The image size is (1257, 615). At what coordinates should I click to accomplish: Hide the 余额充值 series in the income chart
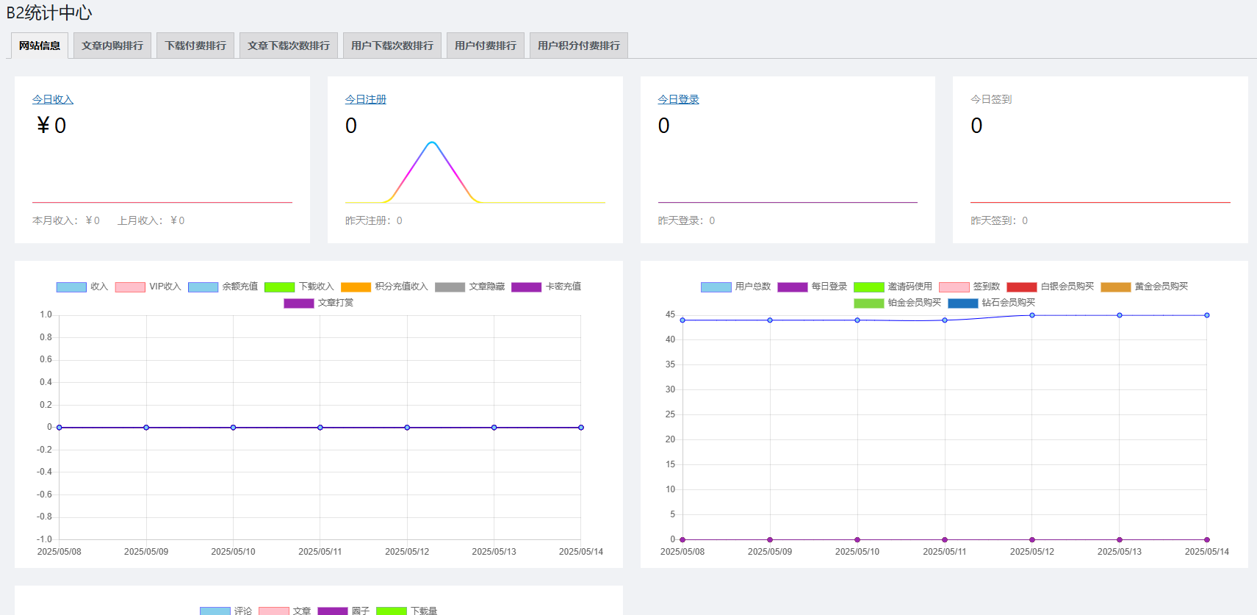pyautogui.click(x=223, y=287)
